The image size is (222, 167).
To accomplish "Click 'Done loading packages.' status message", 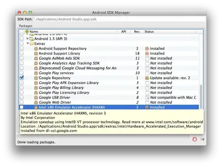I will [37, 142].
